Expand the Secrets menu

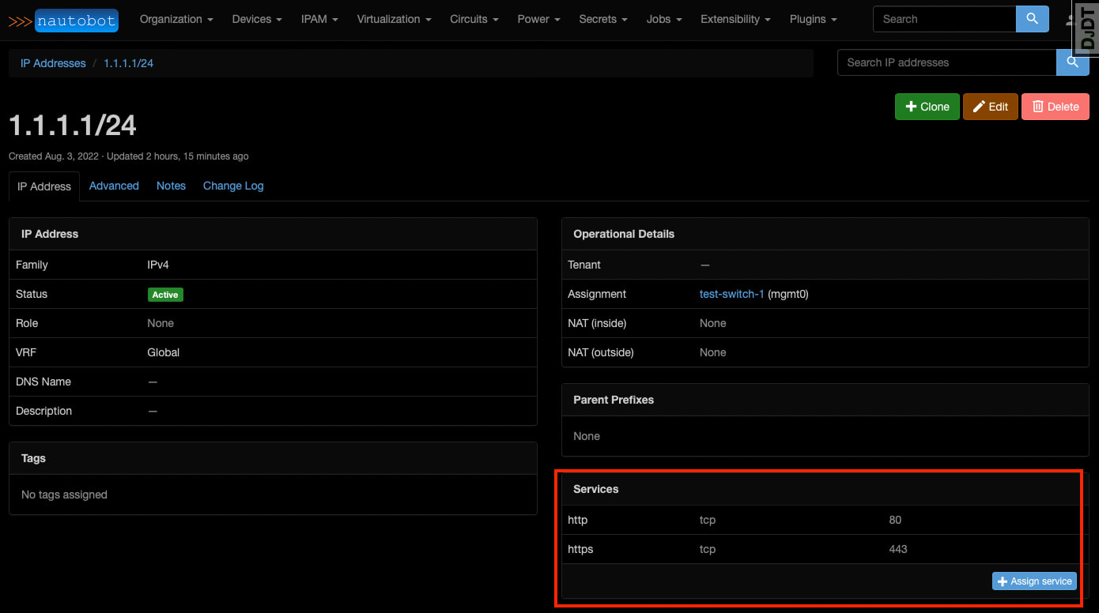[603, 19]
